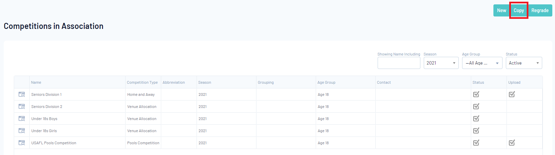Open USAFL Pools Competition view icon
555x155 pixels.
point(22,143)
